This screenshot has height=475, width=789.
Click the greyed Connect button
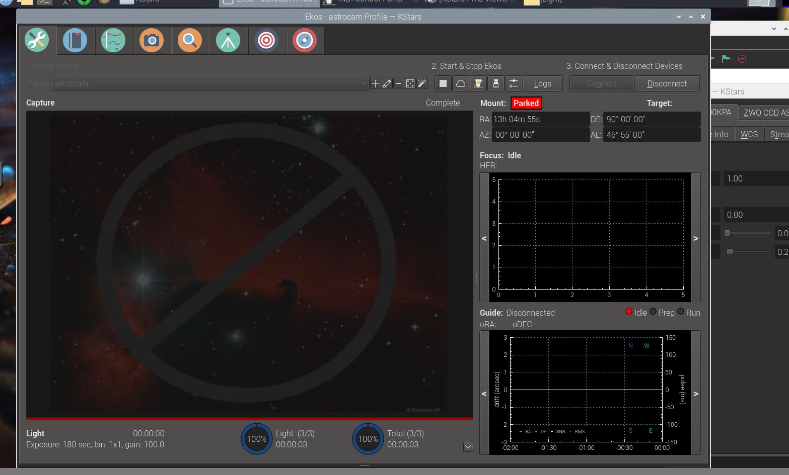[601, 83]
